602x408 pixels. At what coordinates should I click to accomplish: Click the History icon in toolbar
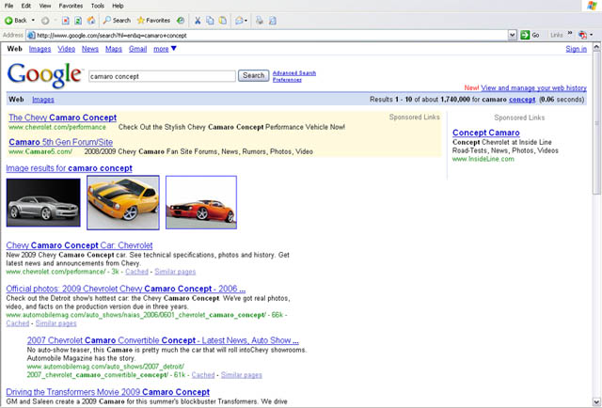(x=181, y=20)
